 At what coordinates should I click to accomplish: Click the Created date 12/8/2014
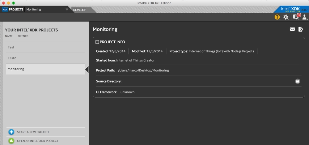pos(117,51)
